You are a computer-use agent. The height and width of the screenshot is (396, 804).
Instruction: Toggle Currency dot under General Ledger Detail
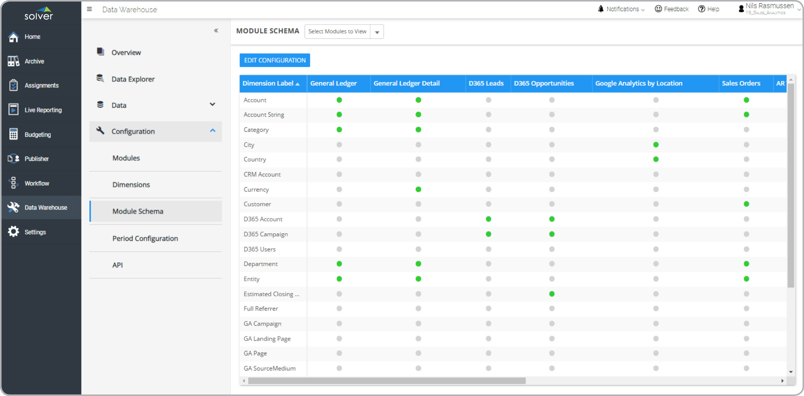pos(418,189)
